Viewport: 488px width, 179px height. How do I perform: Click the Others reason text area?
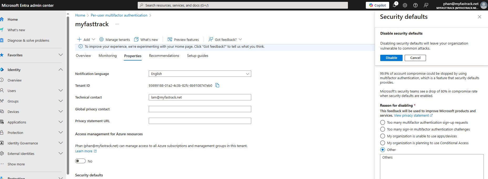pyautogui.click(x=432, y=166)
